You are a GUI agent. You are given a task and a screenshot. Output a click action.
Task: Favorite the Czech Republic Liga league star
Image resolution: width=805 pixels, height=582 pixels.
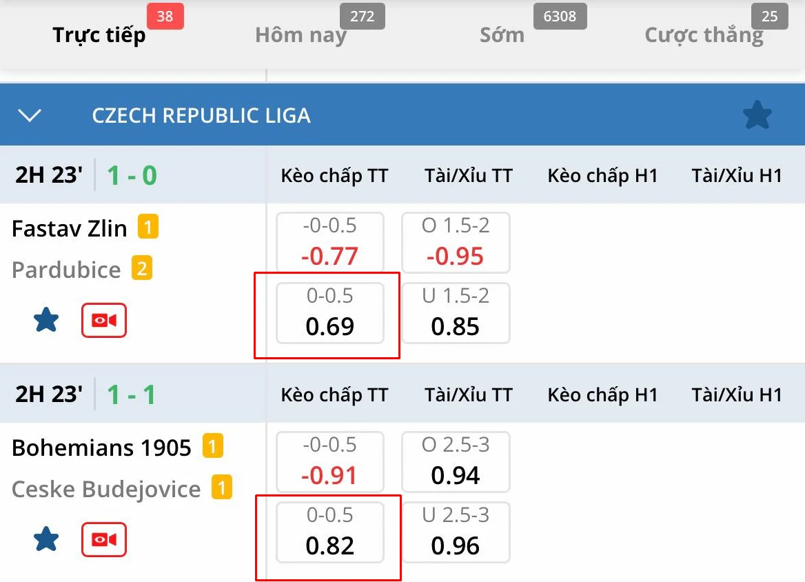757,115
